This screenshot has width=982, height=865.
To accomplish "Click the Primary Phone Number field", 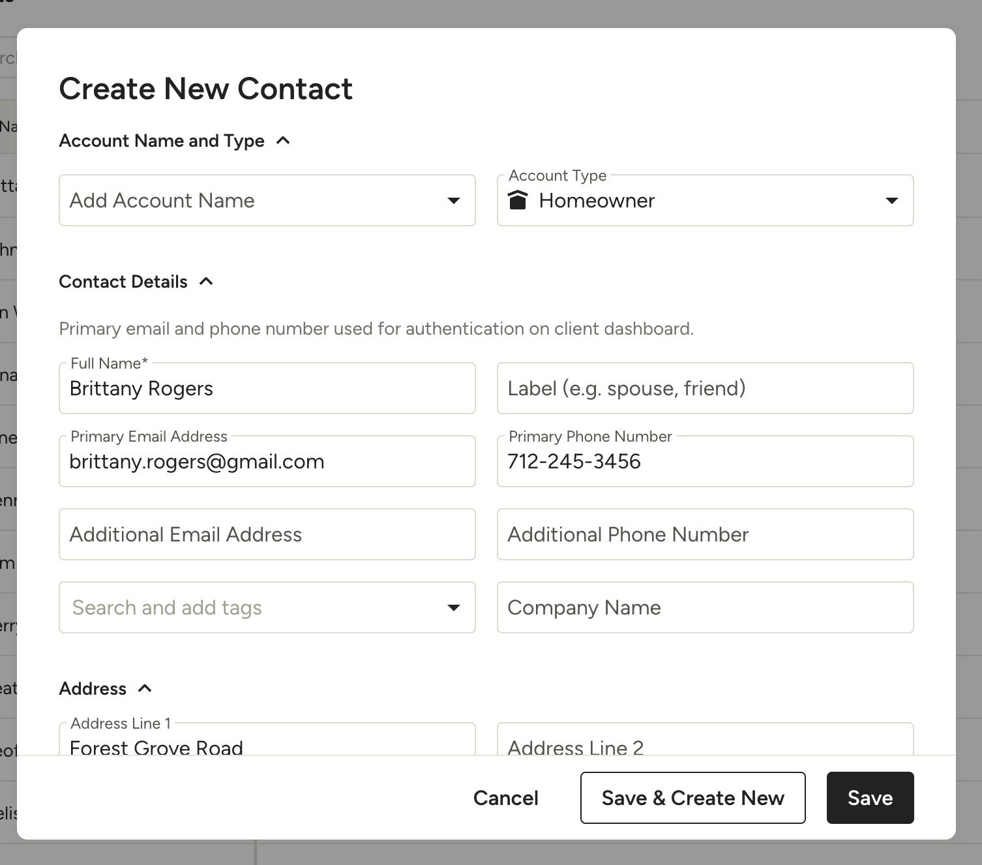I will [x=706, y=461].
